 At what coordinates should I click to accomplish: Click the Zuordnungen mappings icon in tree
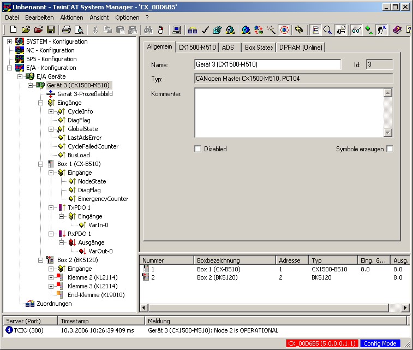click(30, 304)
